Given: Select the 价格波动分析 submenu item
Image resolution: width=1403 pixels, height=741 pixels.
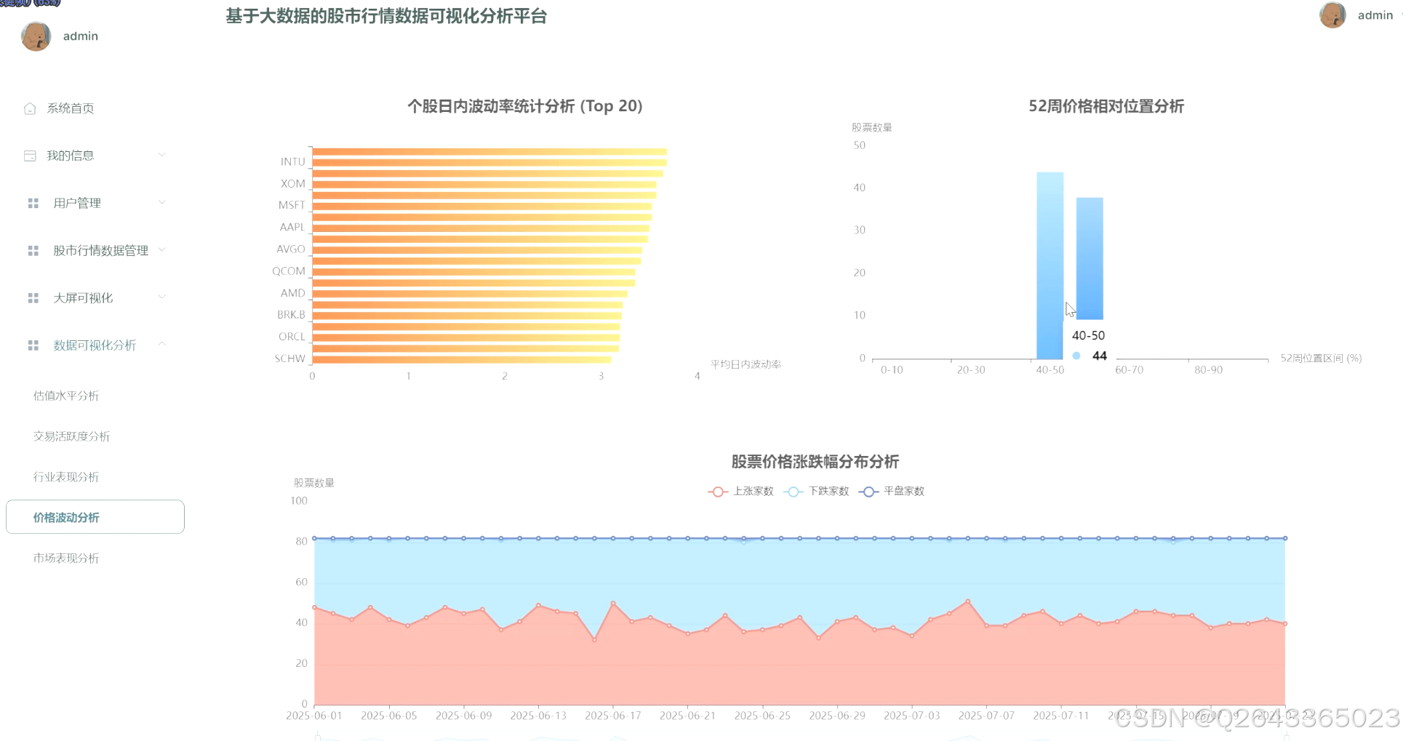Looking at the screenshot, I should [95, 517].
